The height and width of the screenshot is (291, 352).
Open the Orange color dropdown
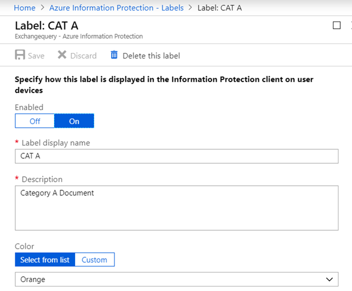(169, 279)
